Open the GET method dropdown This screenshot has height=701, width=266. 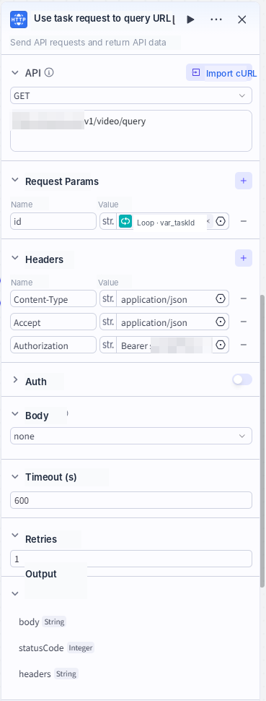(x=131, y=95)
